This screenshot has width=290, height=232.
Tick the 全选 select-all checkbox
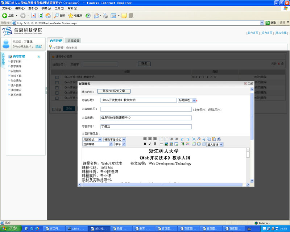point(54,109)
